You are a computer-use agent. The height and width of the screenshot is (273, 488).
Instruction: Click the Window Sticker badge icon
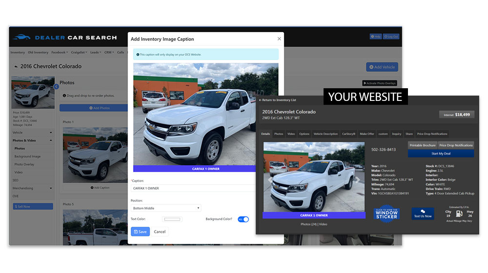coord(386,214)
